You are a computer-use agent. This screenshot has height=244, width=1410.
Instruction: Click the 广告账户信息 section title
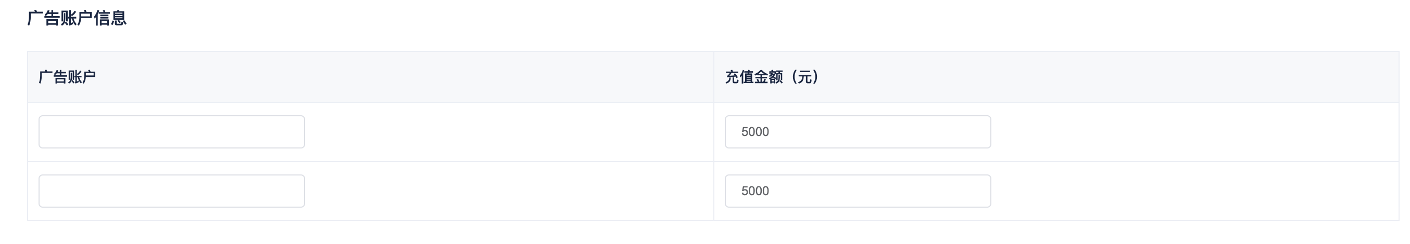point(77,19)
